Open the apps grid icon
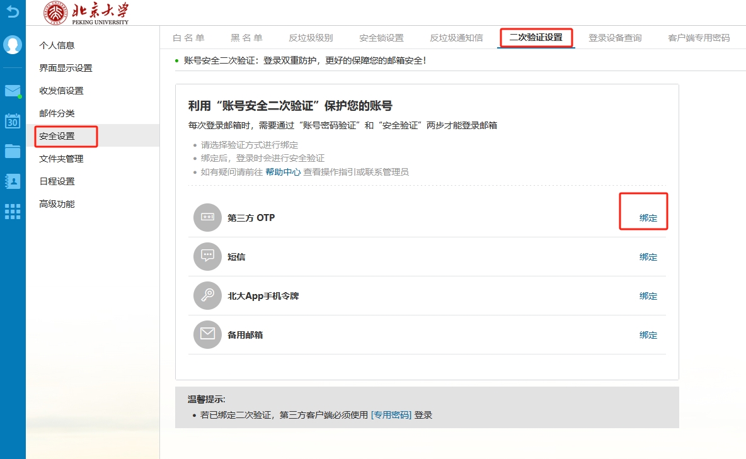746x459 pixels. tap(13, 212)
